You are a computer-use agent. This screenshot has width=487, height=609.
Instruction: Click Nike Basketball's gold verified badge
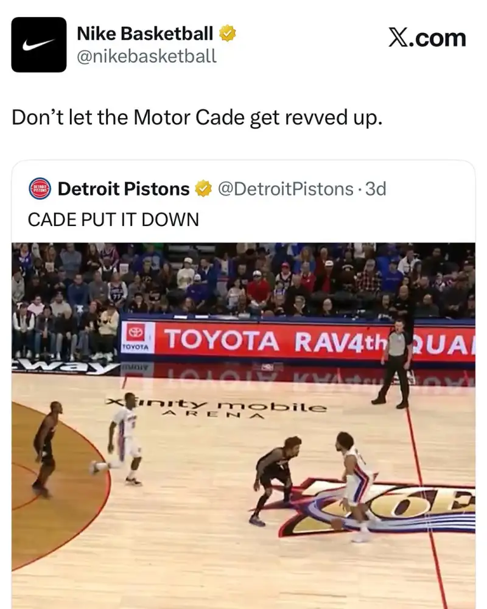click(x=228, y=33)
